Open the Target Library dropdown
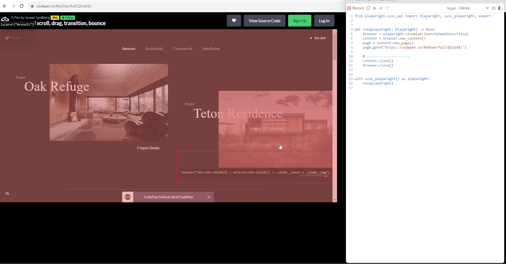506x264 pixels. click(x=474, y=8)
